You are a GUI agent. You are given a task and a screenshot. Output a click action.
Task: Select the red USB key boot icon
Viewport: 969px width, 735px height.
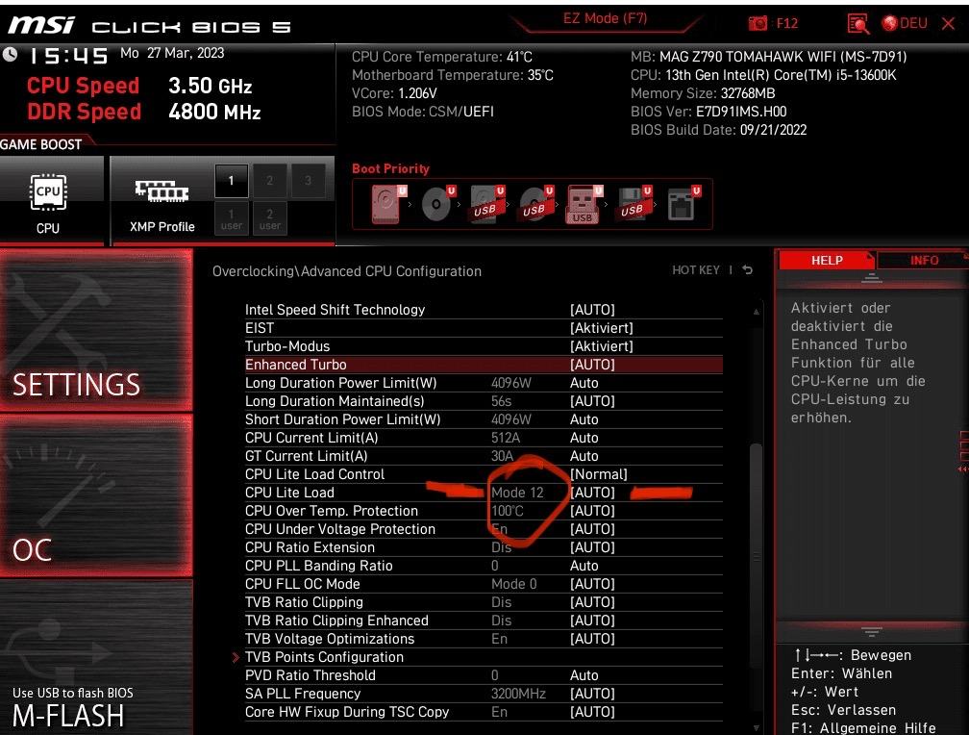584,204
